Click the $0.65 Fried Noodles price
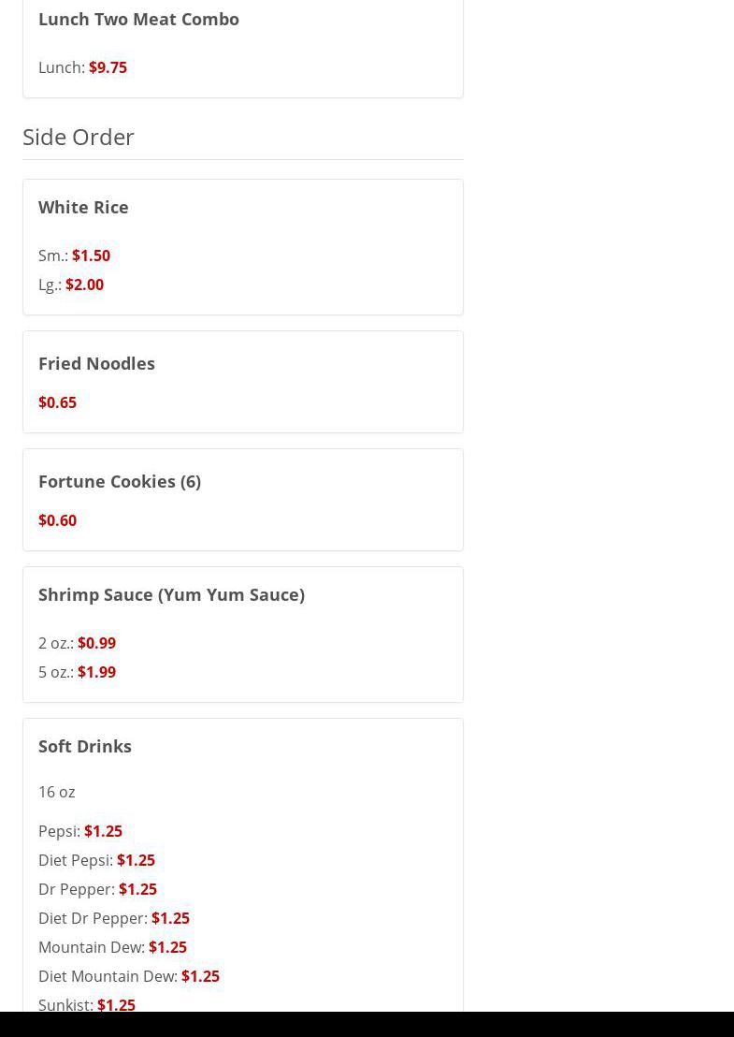Screen dimensions: 734x1037 [57, 402]
